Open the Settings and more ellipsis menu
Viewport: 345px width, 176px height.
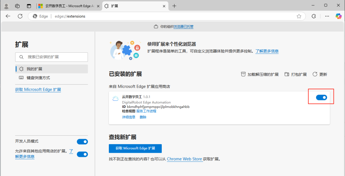click(x=327, y=16)
